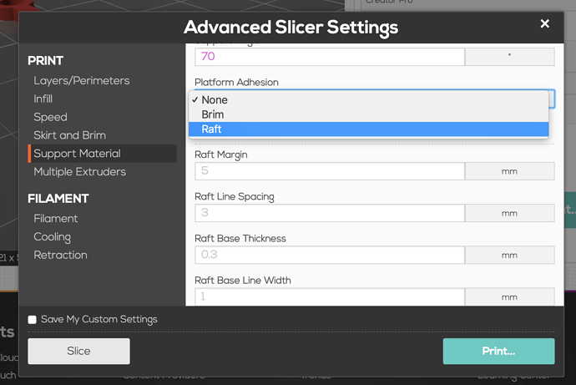Click the Raft Base Line Width field
The image size is (576, 385).
330,296
